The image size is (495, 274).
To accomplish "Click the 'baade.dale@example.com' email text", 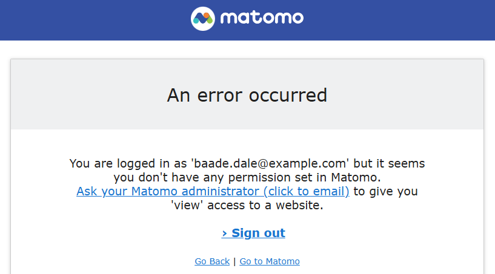I will click(x=271, y=163).
